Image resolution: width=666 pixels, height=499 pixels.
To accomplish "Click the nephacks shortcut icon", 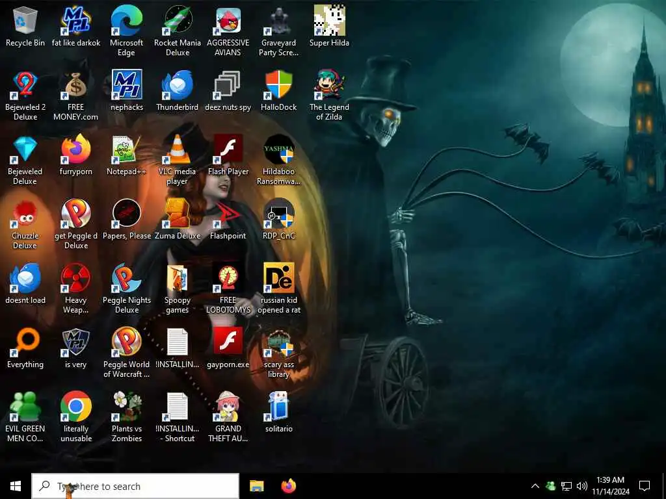I will (x=127, y=85).
